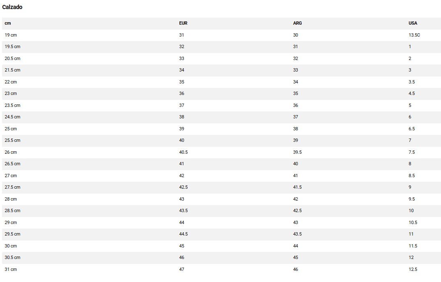The height and width of the screenshot is (282, 441).
Task: Click the ARG column header
Action: pyautogui.click(x=297, y=23)
